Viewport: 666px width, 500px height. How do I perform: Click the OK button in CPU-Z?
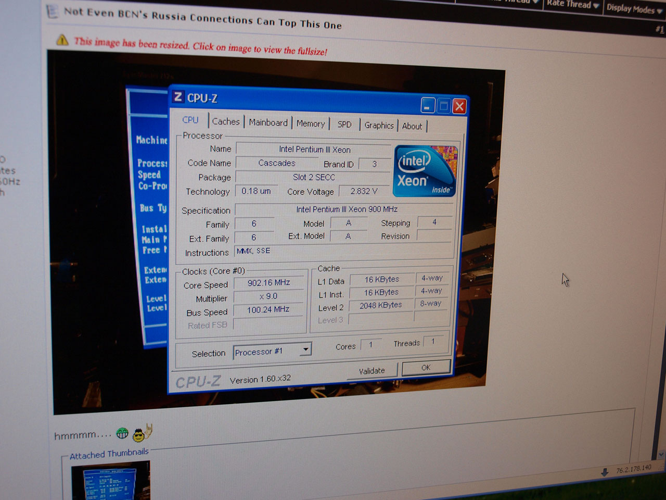coord(426,367)
